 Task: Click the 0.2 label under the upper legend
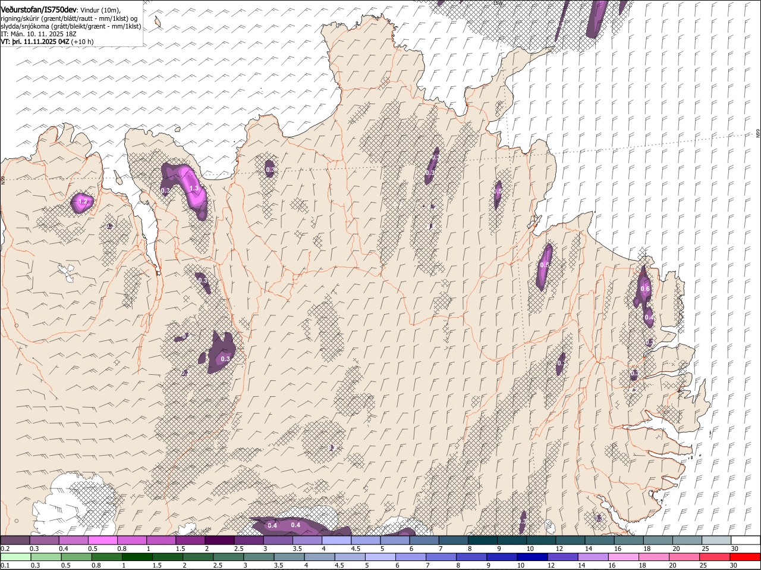point(5,548)
